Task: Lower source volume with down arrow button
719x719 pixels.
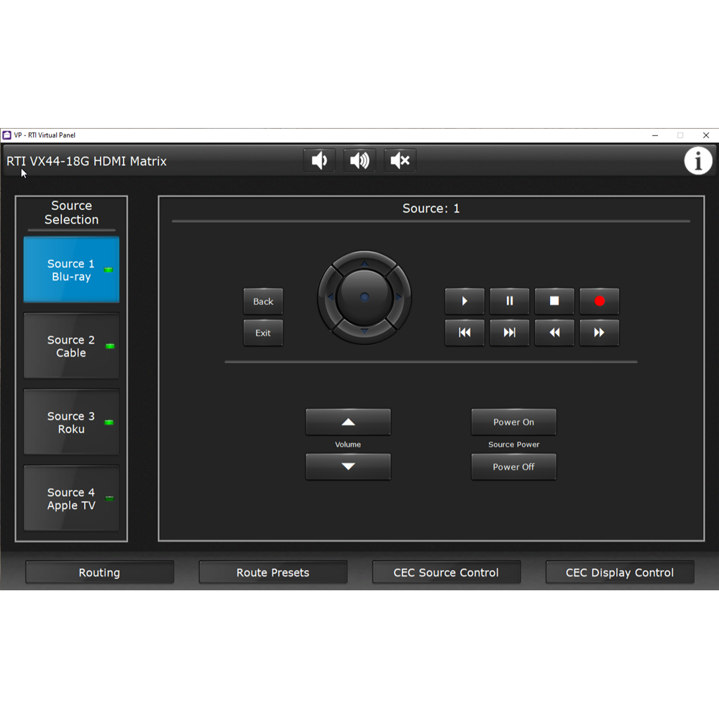Action: pyautogui.click(x=349, y=467)
